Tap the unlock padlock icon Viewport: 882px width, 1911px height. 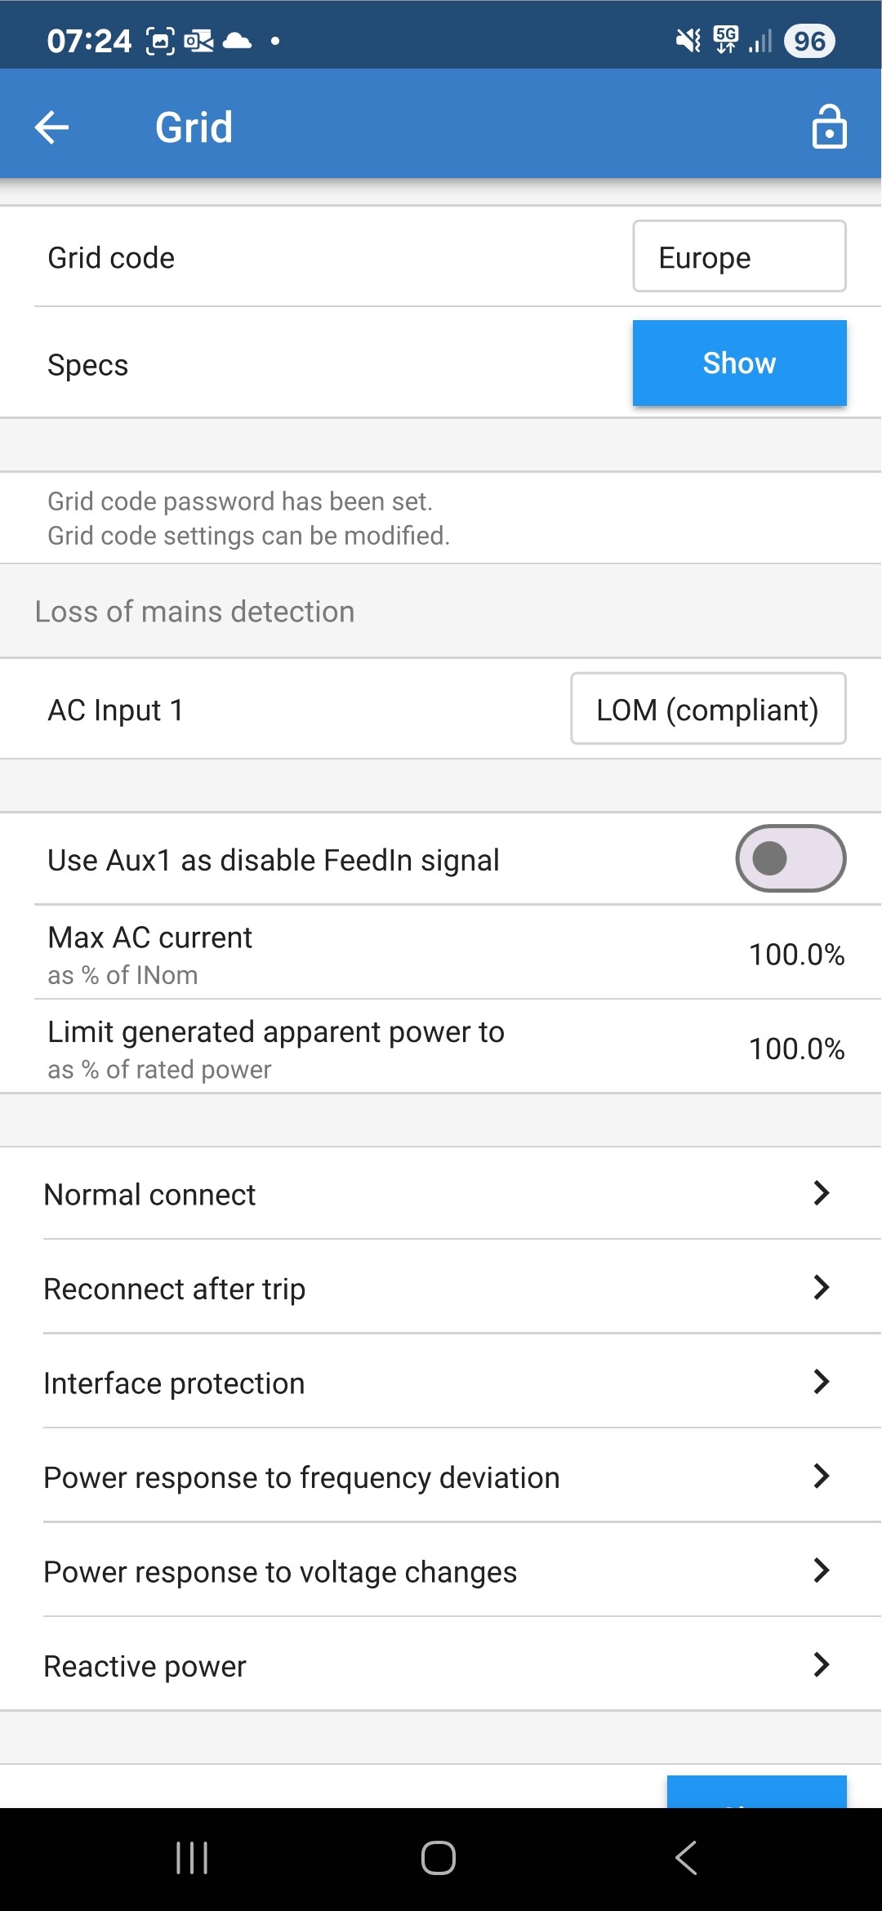pyautogui.click(x=829, y=127)
